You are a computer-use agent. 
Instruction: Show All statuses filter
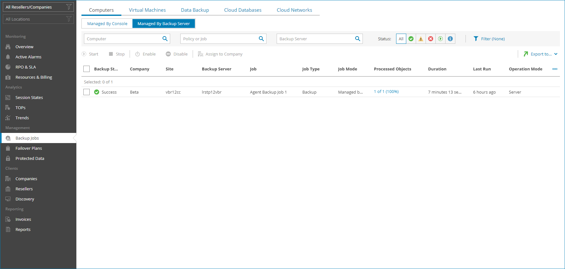[x=401, y=39]
